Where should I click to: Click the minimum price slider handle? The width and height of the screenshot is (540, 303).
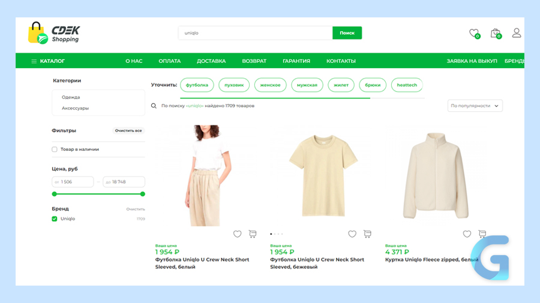[54, 194]
